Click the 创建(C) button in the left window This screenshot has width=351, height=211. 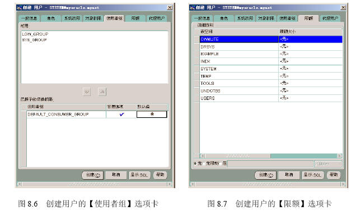click(x=93, y=175)
